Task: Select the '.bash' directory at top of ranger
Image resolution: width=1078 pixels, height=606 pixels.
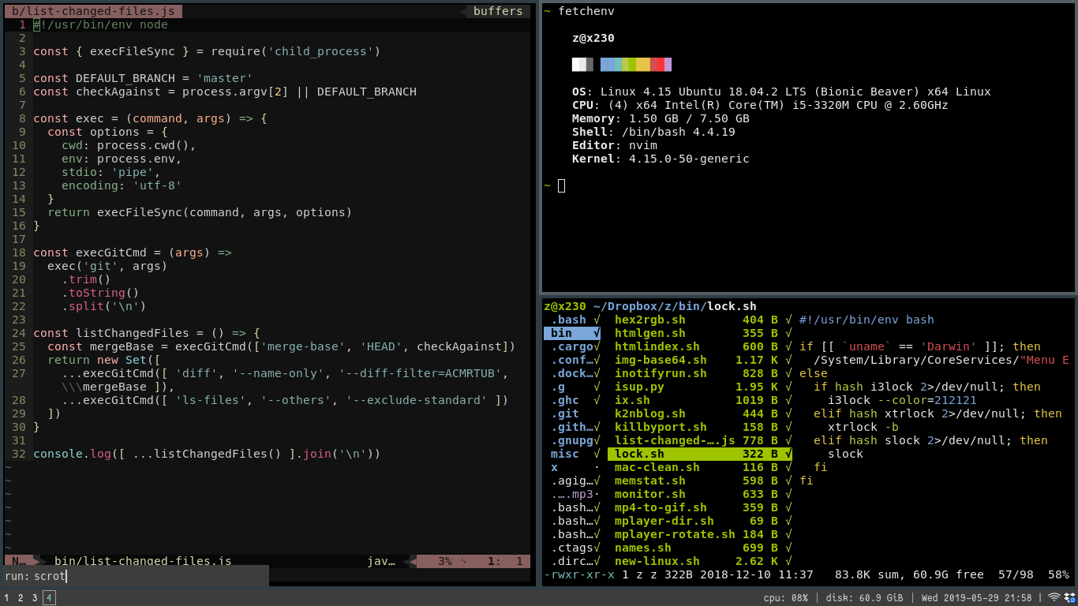Action: pos(572,320)
